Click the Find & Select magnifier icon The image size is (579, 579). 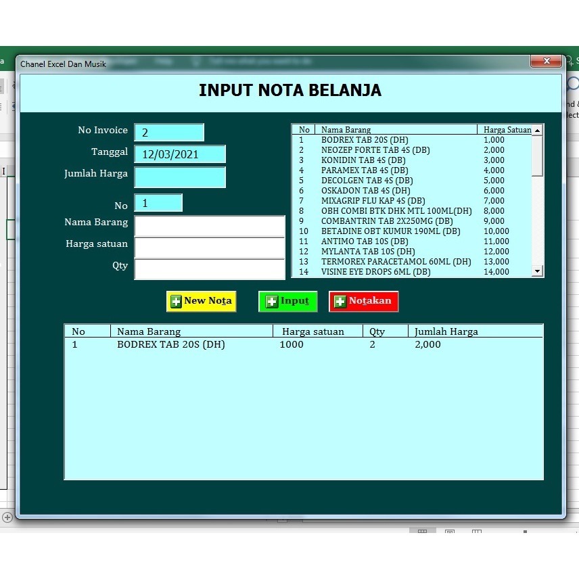pos(572,83)
